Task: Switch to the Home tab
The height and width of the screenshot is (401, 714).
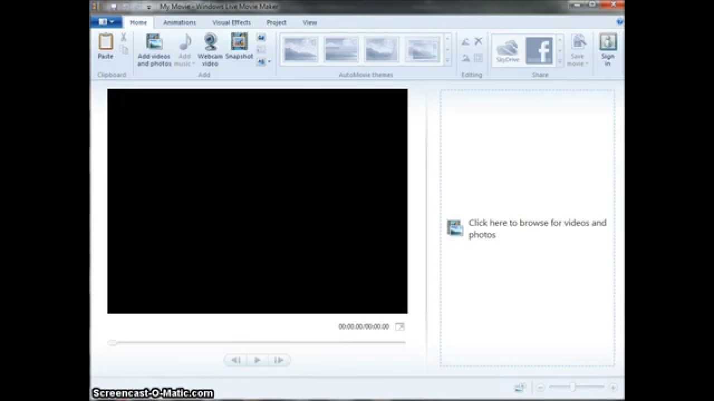Action: (x=138, y=22)
